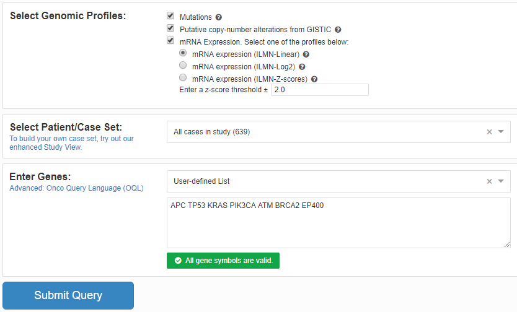The image size is (517, 312).
Task: Select the ILMN-Linear radio button
Action: click(x=183, y=53)
